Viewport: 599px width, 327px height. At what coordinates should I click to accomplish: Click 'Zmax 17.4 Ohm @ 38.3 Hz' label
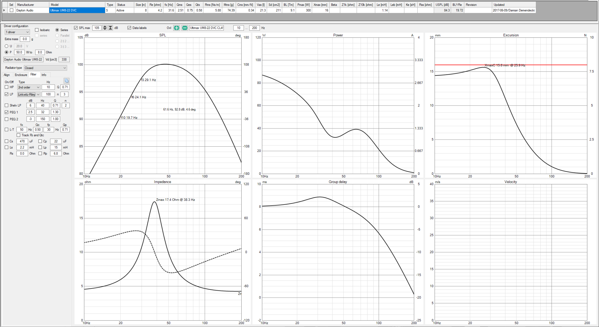(x=175, y=200)
